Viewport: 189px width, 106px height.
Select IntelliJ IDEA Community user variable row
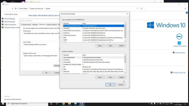pyautogui.click(x=94, y=31)
